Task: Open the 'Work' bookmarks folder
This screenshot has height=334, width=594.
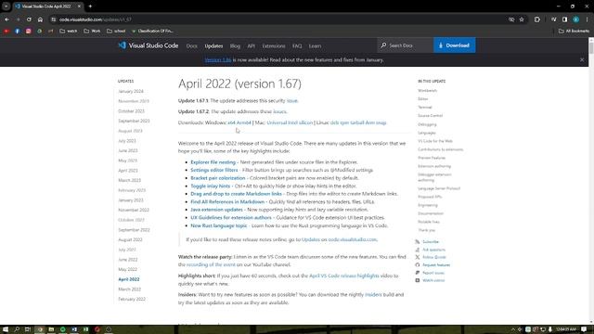Action: click(x=92, y=31)
